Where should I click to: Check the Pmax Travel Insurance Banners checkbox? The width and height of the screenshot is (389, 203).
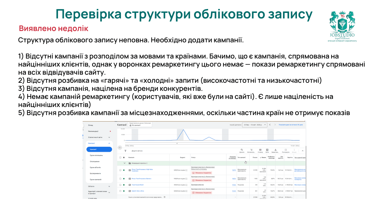[x=120, y=178]
